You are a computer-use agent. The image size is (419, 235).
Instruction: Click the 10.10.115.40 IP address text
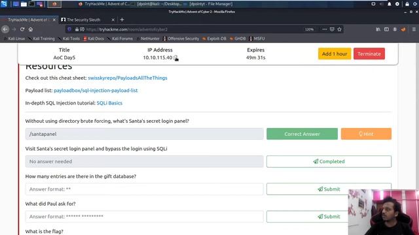[158, 57]
